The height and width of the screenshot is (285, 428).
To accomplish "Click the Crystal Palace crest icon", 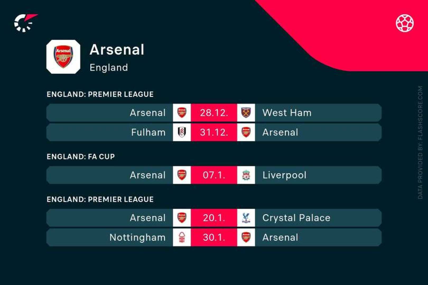I will coord(246,218).
